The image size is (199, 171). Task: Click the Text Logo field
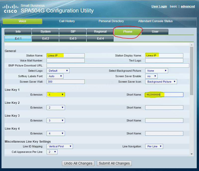164,60
